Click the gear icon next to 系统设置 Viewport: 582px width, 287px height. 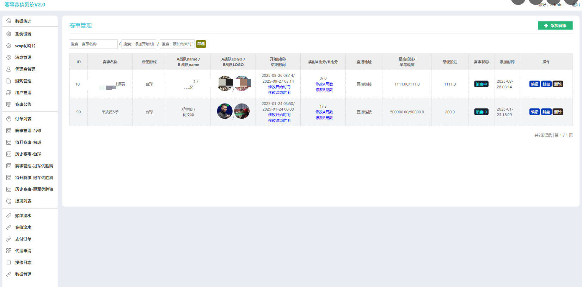[x=9, y=34]
